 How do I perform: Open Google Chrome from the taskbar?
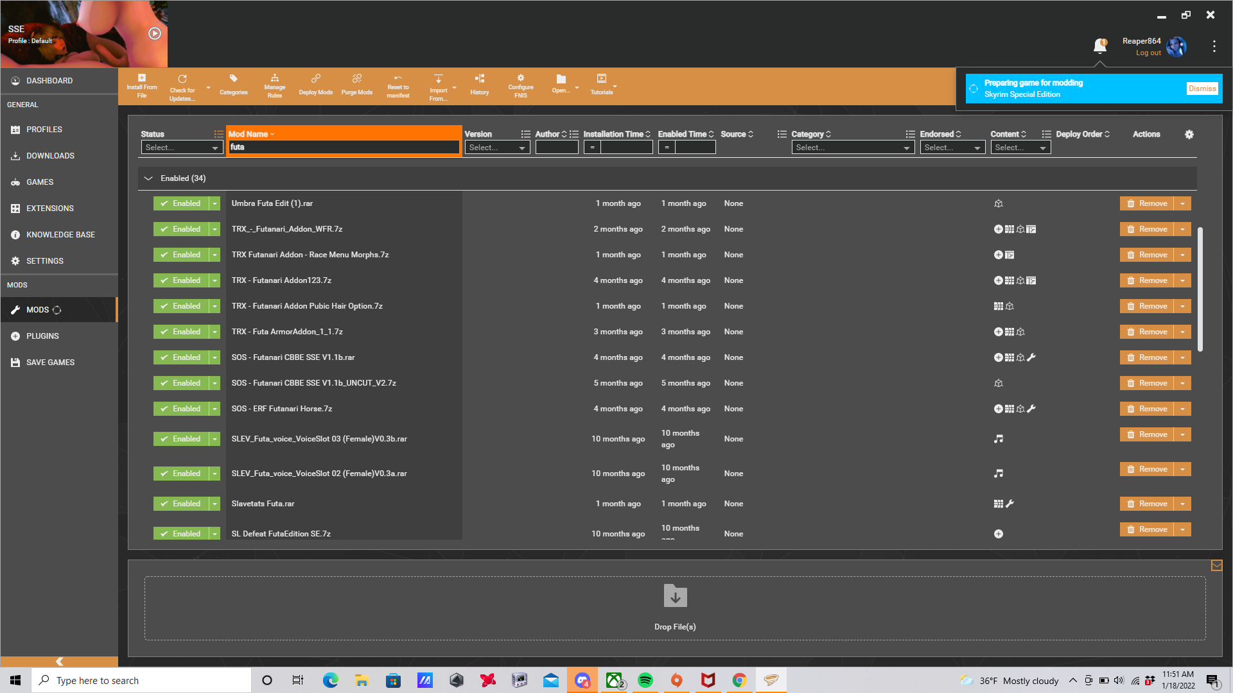click(740, 680)
